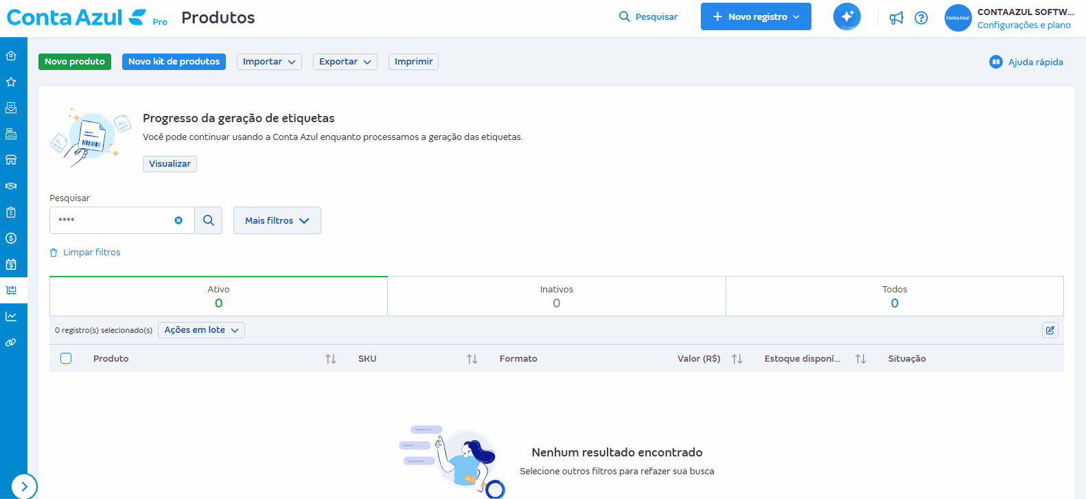The width and height of the screenshot is (1086, 499).
Task: Click the Produtos page title
Action: click(218, 18)
